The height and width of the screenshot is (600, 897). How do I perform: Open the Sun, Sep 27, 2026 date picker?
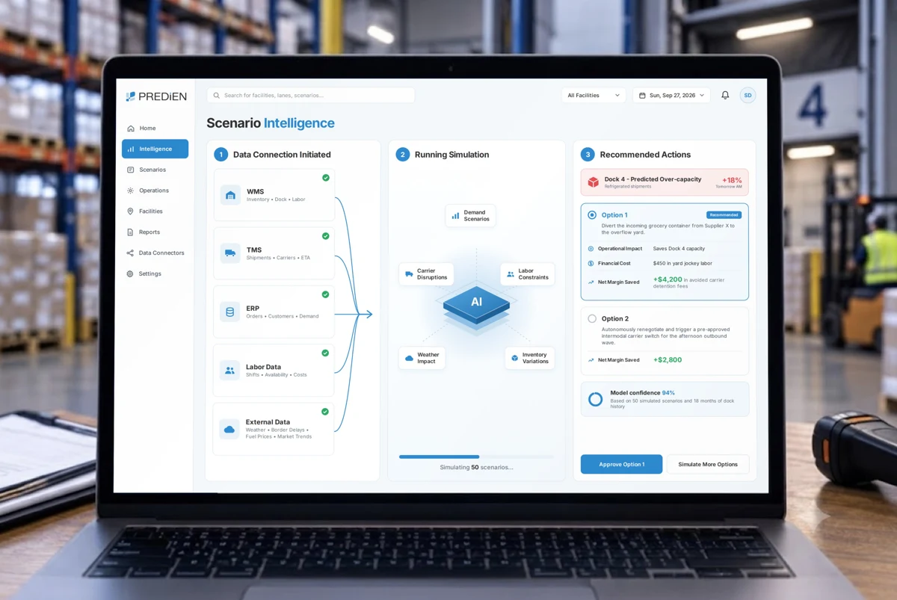pos(671,96)
